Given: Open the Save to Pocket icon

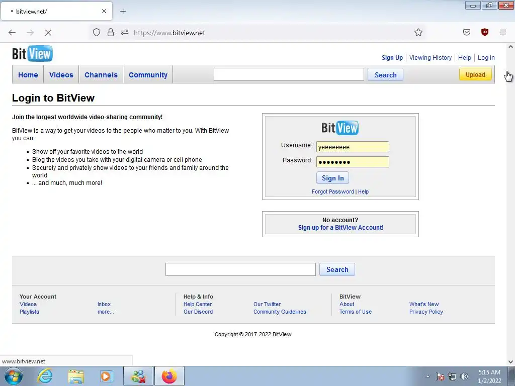Looking at the screenshot, I should tap(467, 32).
